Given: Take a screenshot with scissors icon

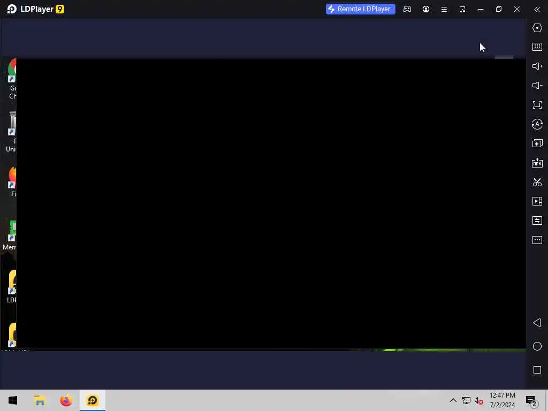Looking at the screenshot, I should coord(537,182).
